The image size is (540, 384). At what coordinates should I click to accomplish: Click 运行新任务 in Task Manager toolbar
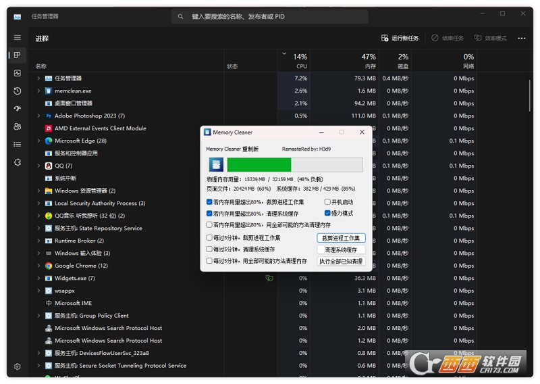(400, 38)
